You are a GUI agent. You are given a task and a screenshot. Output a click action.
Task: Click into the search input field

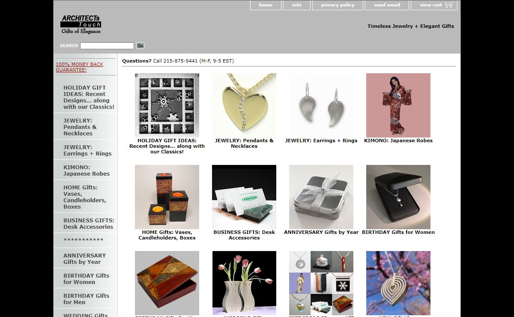(107, 46)
